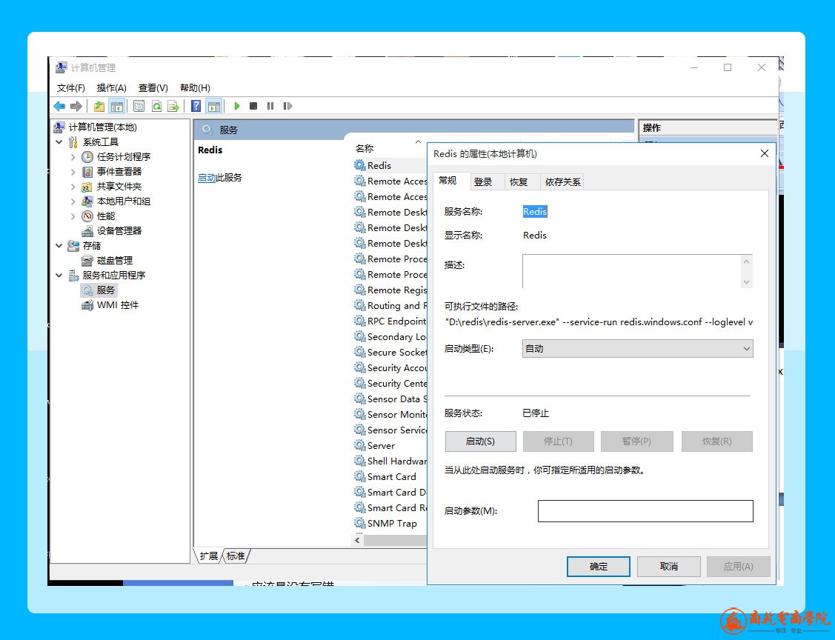
Task: Switch to the 登录 tab in Redis properties
Action: (483, 181)
